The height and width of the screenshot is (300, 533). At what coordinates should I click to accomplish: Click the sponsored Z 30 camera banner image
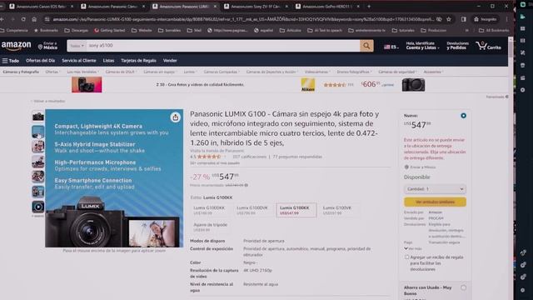[87, 85]
